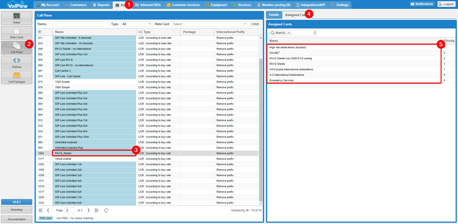Go to last page of call plans

click(97, 210)
